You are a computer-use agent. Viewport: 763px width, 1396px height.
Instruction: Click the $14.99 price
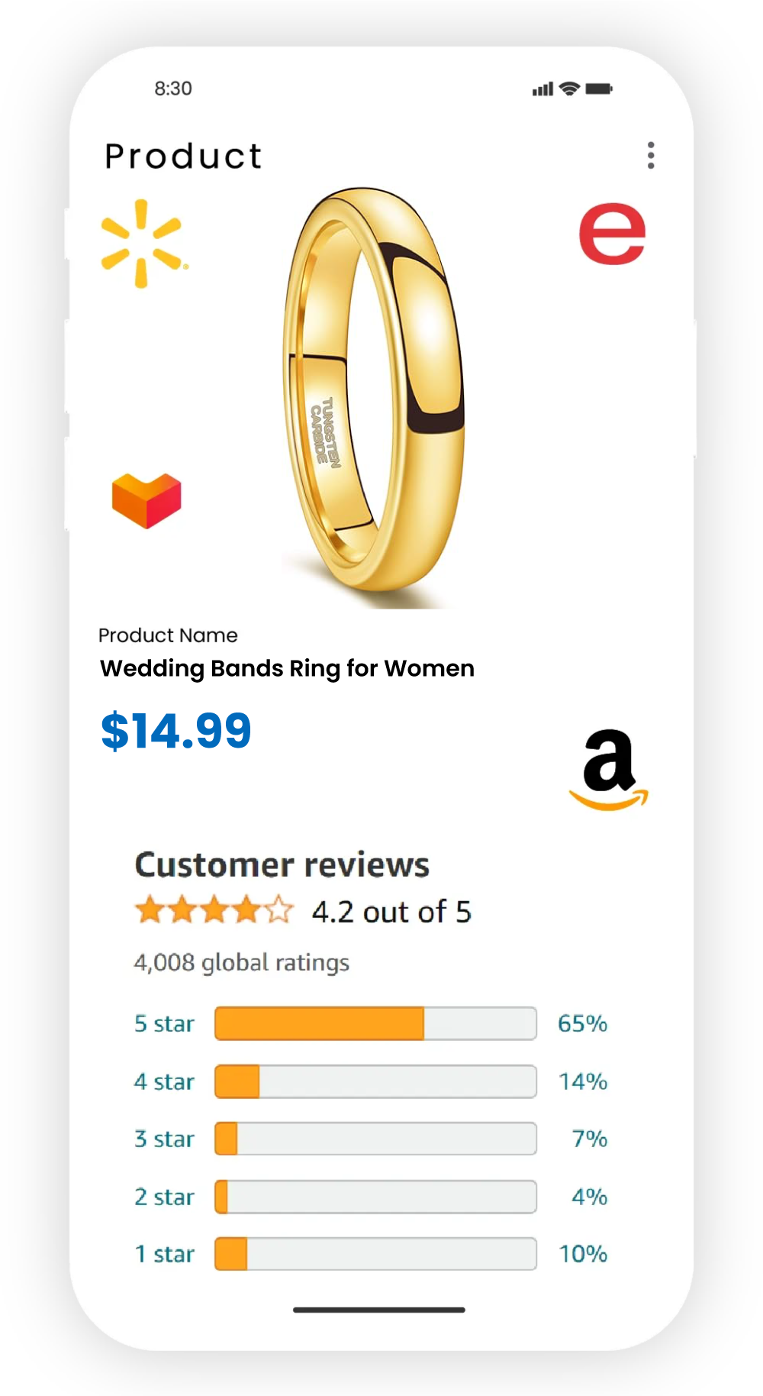(x=176, y=731)
